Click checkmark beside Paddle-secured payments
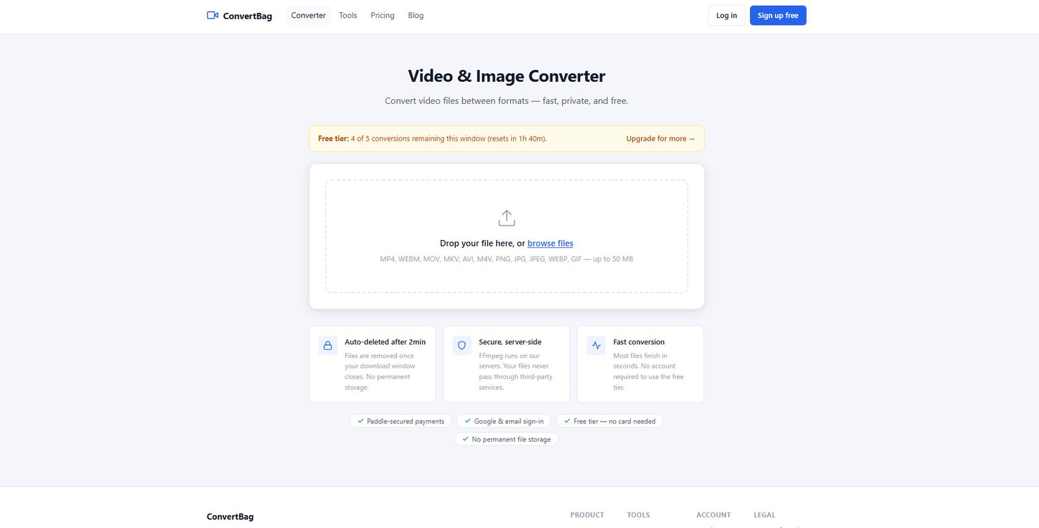 pyautogui.click(x=360, y=421)
